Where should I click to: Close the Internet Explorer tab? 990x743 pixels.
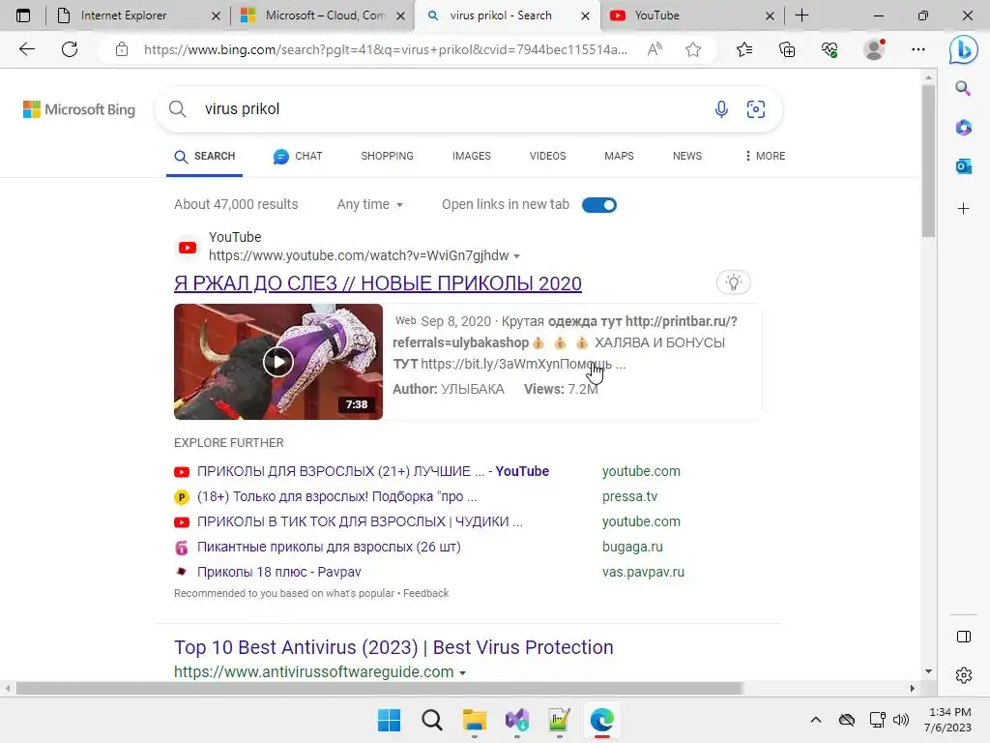pyautogui.click(x=216, y=15)
